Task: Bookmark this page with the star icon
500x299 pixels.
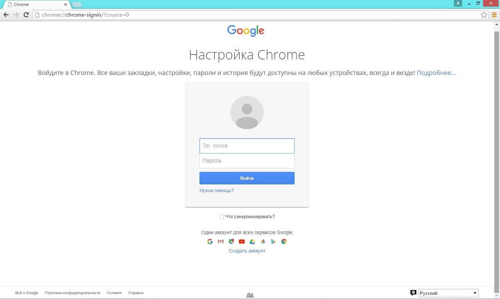Action: [484, 15]
